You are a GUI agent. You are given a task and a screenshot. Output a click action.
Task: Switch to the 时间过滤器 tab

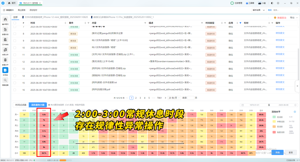point(21,105)
